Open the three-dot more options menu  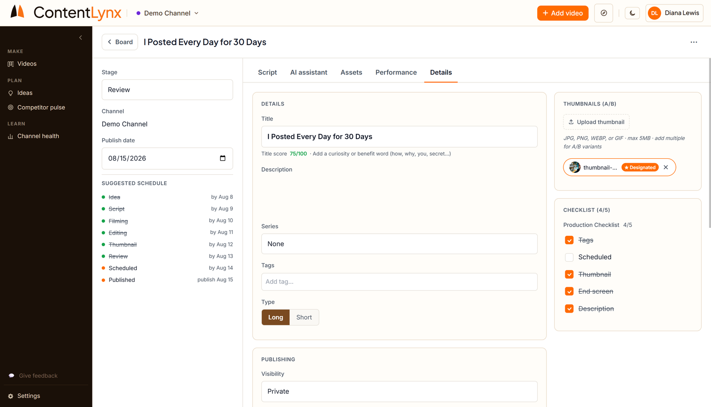(x=694, y=42)
